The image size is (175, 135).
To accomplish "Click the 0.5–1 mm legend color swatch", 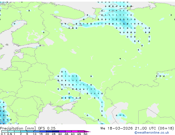I will click(x=11, y=131).
